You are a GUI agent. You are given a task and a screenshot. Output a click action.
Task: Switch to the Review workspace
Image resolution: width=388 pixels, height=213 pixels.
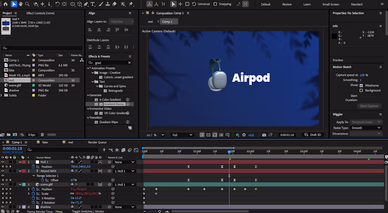pyautogui.click(x=287, y=4)
